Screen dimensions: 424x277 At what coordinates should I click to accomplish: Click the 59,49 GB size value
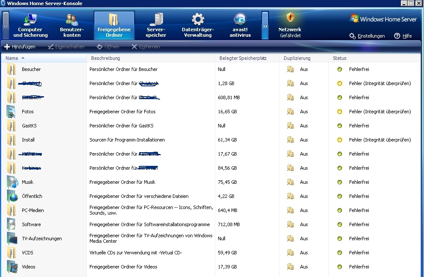tap(227, 253)
